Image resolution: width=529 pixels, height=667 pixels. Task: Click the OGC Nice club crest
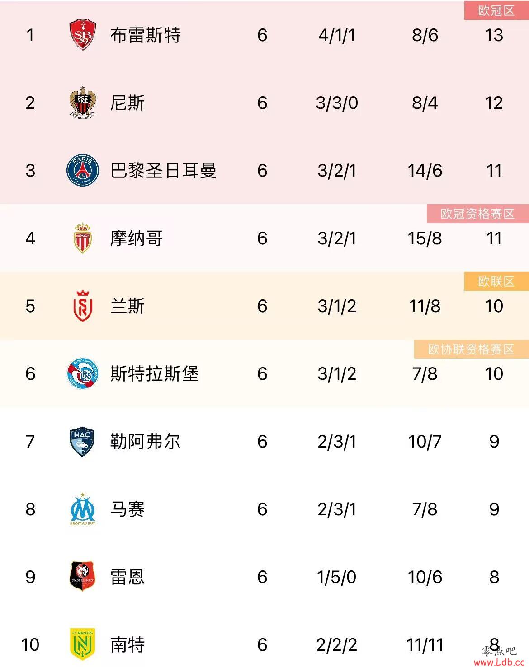coord(83,103)
